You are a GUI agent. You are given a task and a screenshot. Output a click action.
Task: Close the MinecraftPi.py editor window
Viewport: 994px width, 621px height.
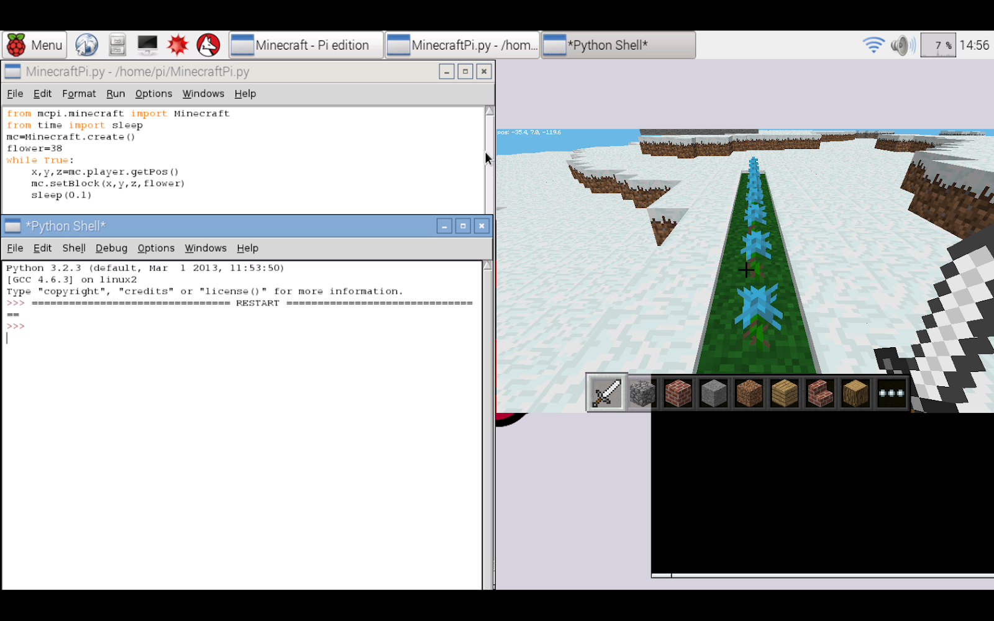point(484,71)
